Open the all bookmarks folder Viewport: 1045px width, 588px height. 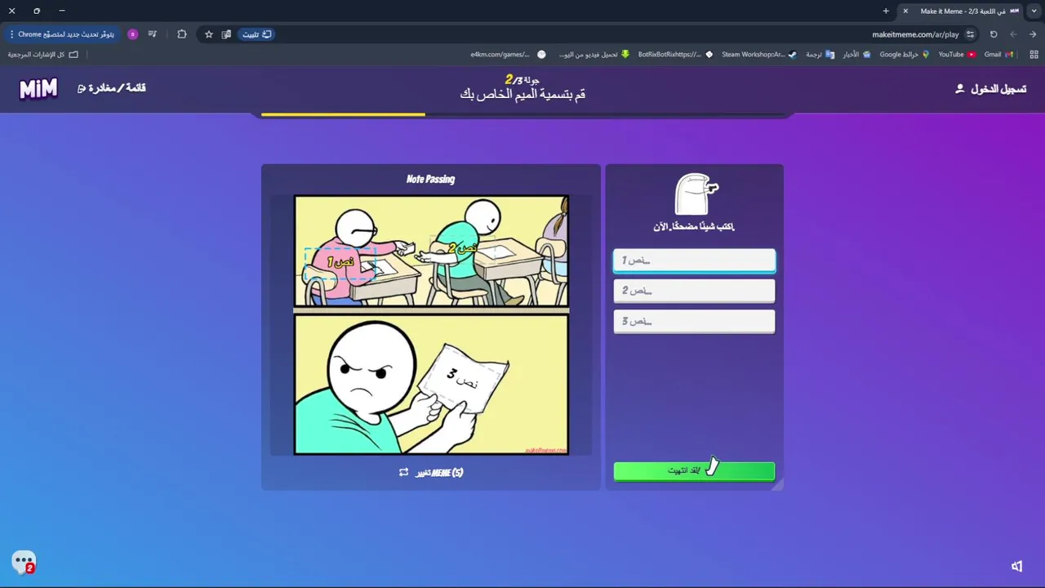pyautogui.click(x=43, y=55)
